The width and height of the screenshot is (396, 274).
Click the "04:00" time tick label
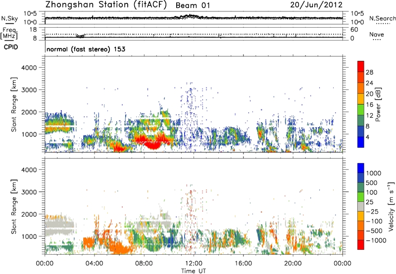click(94, 264)
